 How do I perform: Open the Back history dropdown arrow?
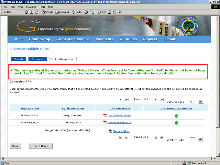point(14,12)
